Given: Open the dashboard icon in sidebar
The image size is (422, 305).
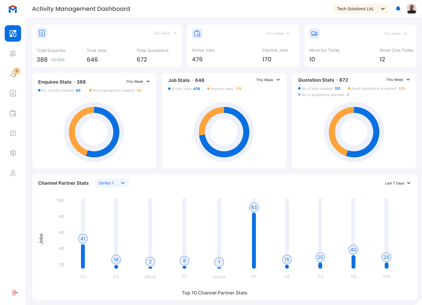Looking at the screenshot, I should tap(13, 33).
